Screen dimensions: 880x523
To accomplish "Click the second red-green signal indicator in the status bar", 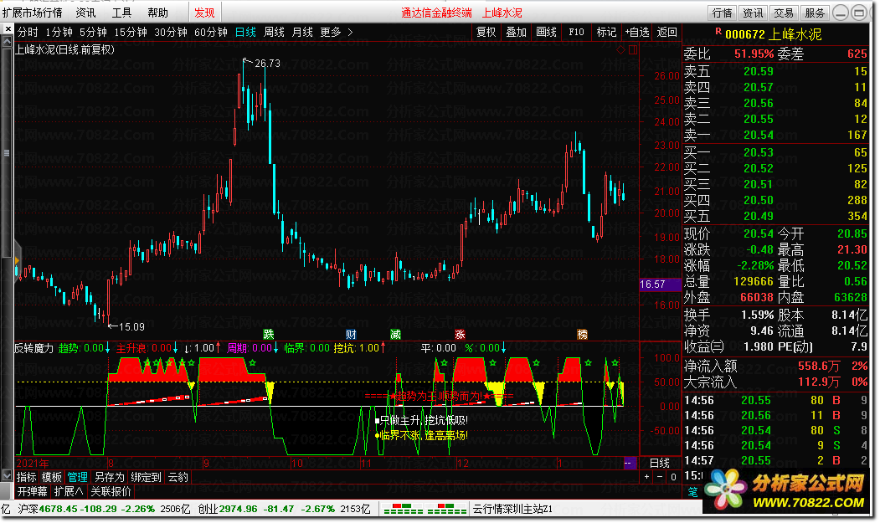I will pos(447,509).
